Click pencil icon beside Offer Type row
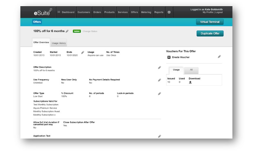Screen dimensions: 259x151 point(159,94)
